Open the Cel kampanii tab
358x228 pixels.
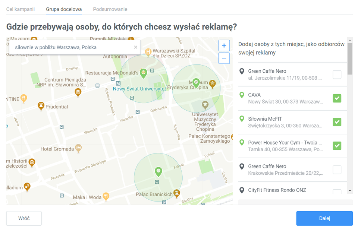[21, 9]
